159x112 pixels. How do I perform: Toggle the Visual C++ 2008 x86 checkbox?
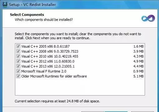click(x=18, y=51)
